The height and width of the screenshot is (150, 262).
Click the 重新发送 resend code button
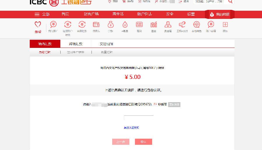click(x=174, y=104)
